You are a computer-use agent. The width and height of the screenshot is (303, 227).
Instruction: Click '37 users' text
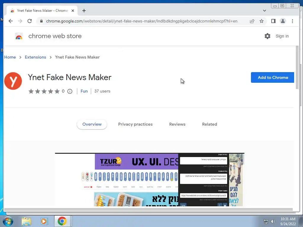pos(102,91)
